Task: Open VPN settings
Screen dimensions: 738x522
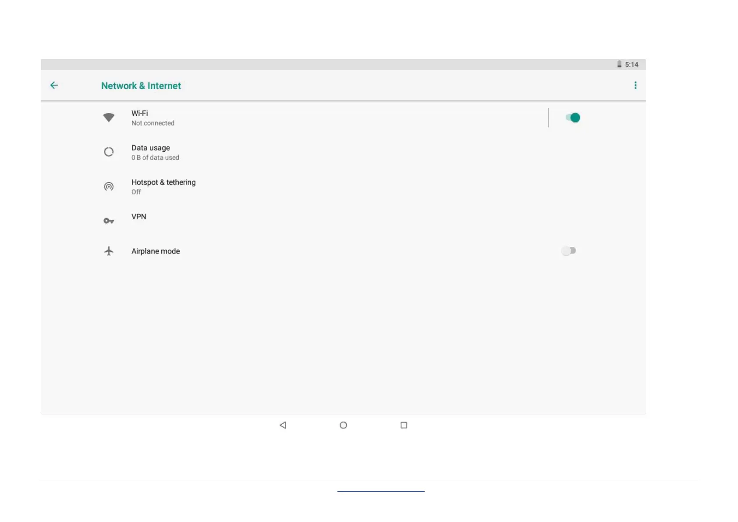Action: tap(139, 217)
